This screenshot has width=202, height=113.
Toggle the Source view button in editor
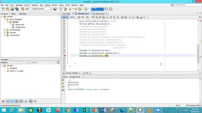tap(65, 17)
